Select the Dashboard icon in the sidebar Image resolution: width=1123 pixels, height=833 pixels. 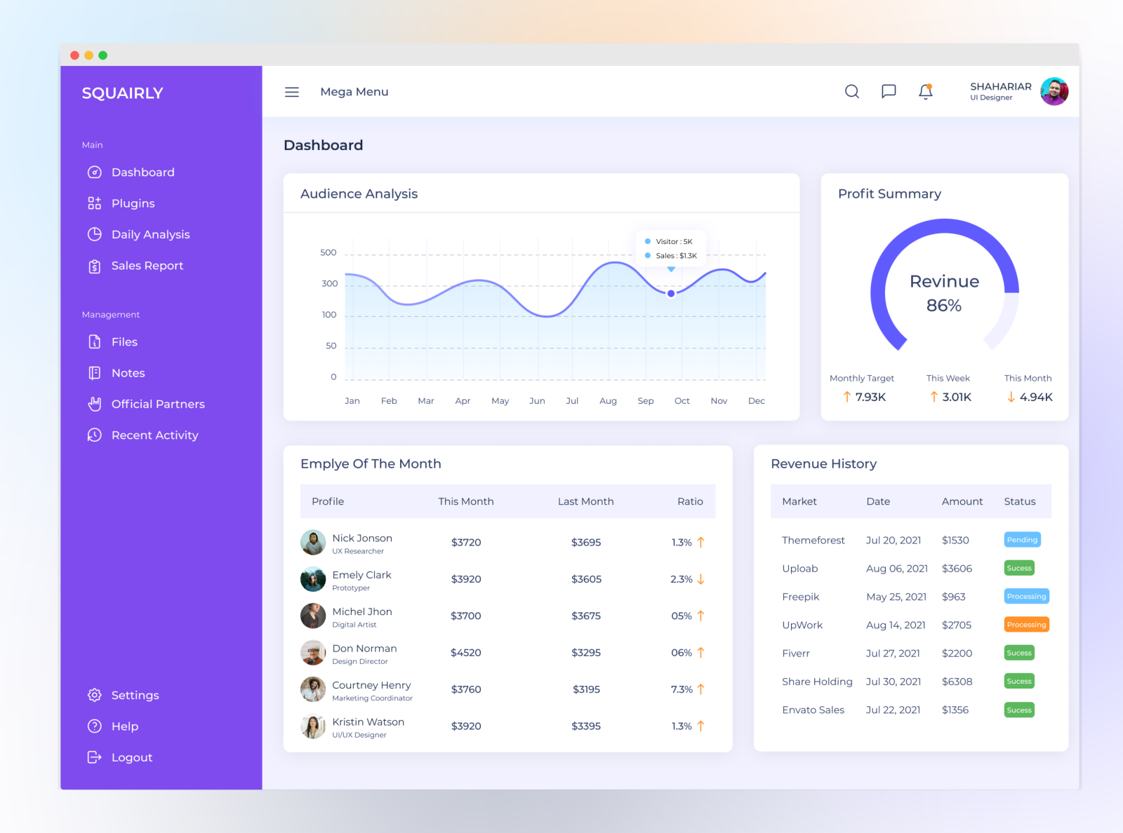(x=95, y=172)
